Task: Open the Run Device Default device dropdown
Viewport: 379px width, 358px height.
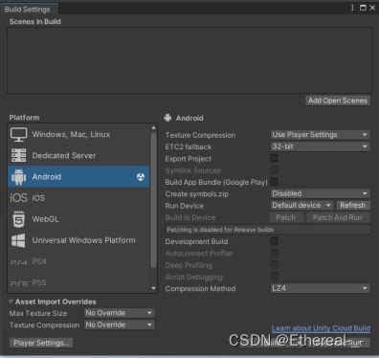Action: click(301, 205)
